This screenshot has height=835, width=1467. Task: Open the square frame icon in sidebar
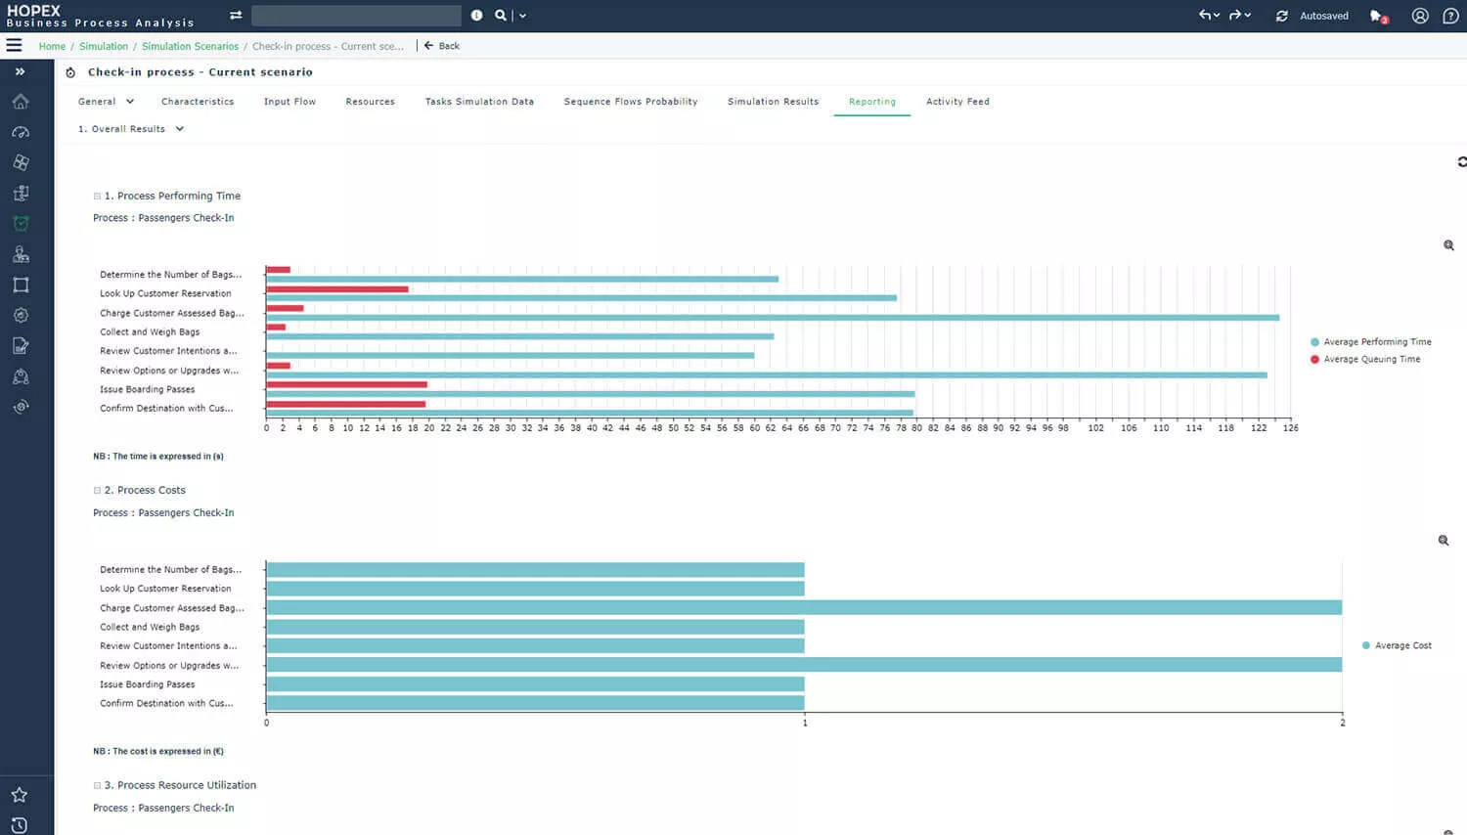(21, 285)
